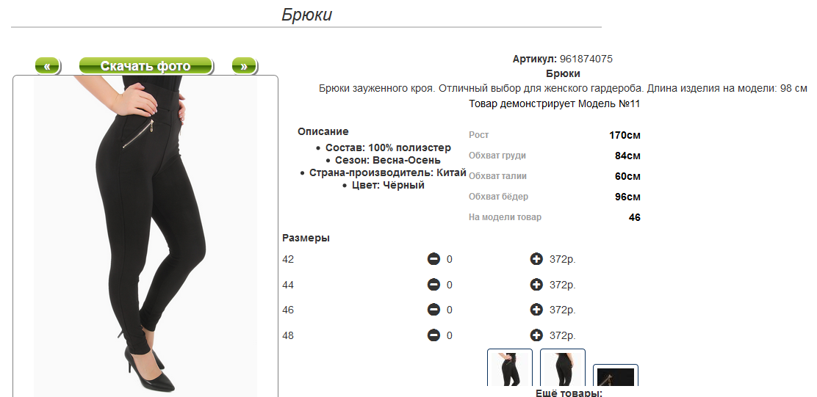This screenshot has height=397, width=817.
Task: Decrease quantity for size 48
Action: [433, 335]
